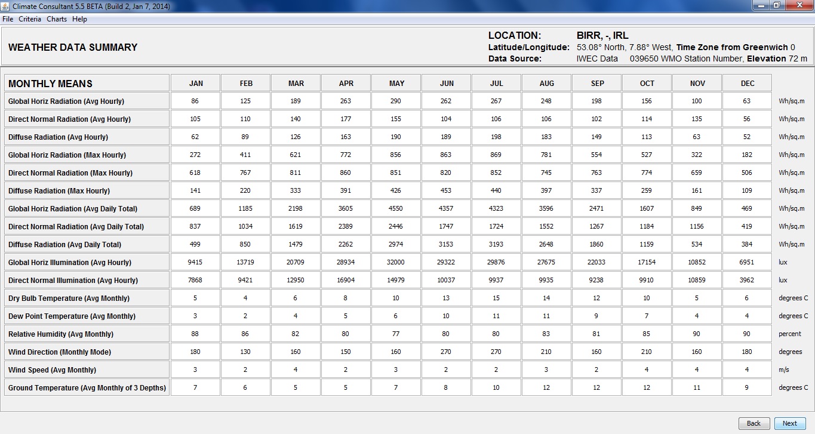Click the Java icon in title bar

(x=5, y=6)
